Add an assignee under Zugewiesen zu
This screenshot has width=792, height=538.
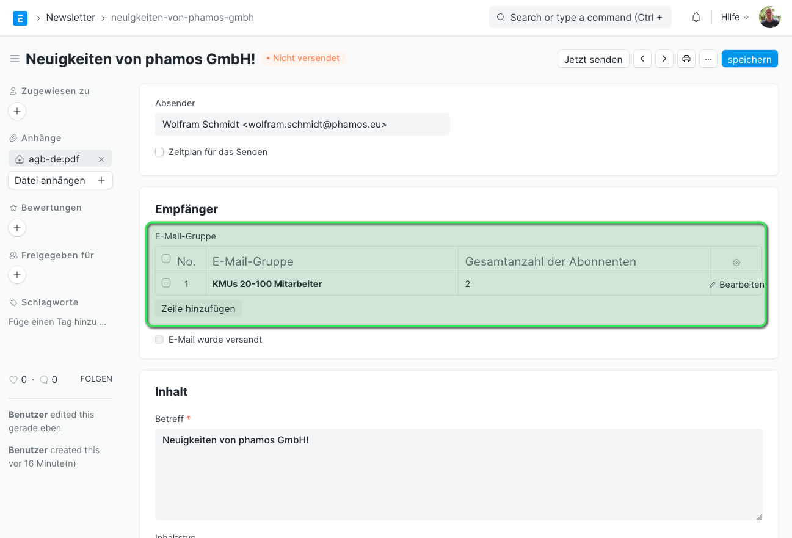tap(17, 111)
